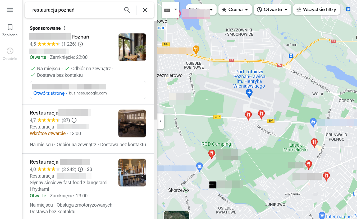Open the Otwarte hours filter dropdown
Image resolution: width=357 pixels, height=219 pixels.
[272, 10]
